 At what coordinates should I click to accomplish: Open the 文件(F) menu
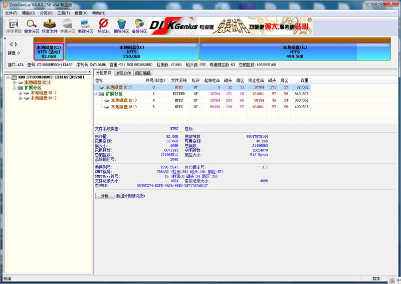pyautogui.click(x=11, y=13)
